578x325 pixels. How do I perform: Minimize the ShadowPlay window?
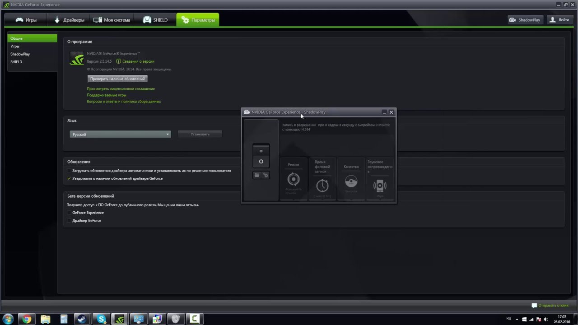(384, 112)
